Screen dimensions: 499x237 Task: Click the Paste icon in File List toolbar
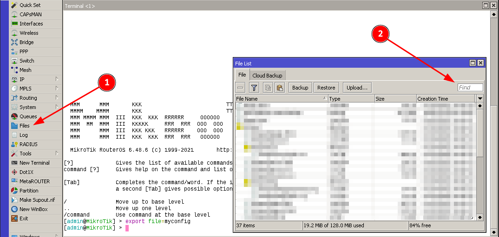coord(279,88)
